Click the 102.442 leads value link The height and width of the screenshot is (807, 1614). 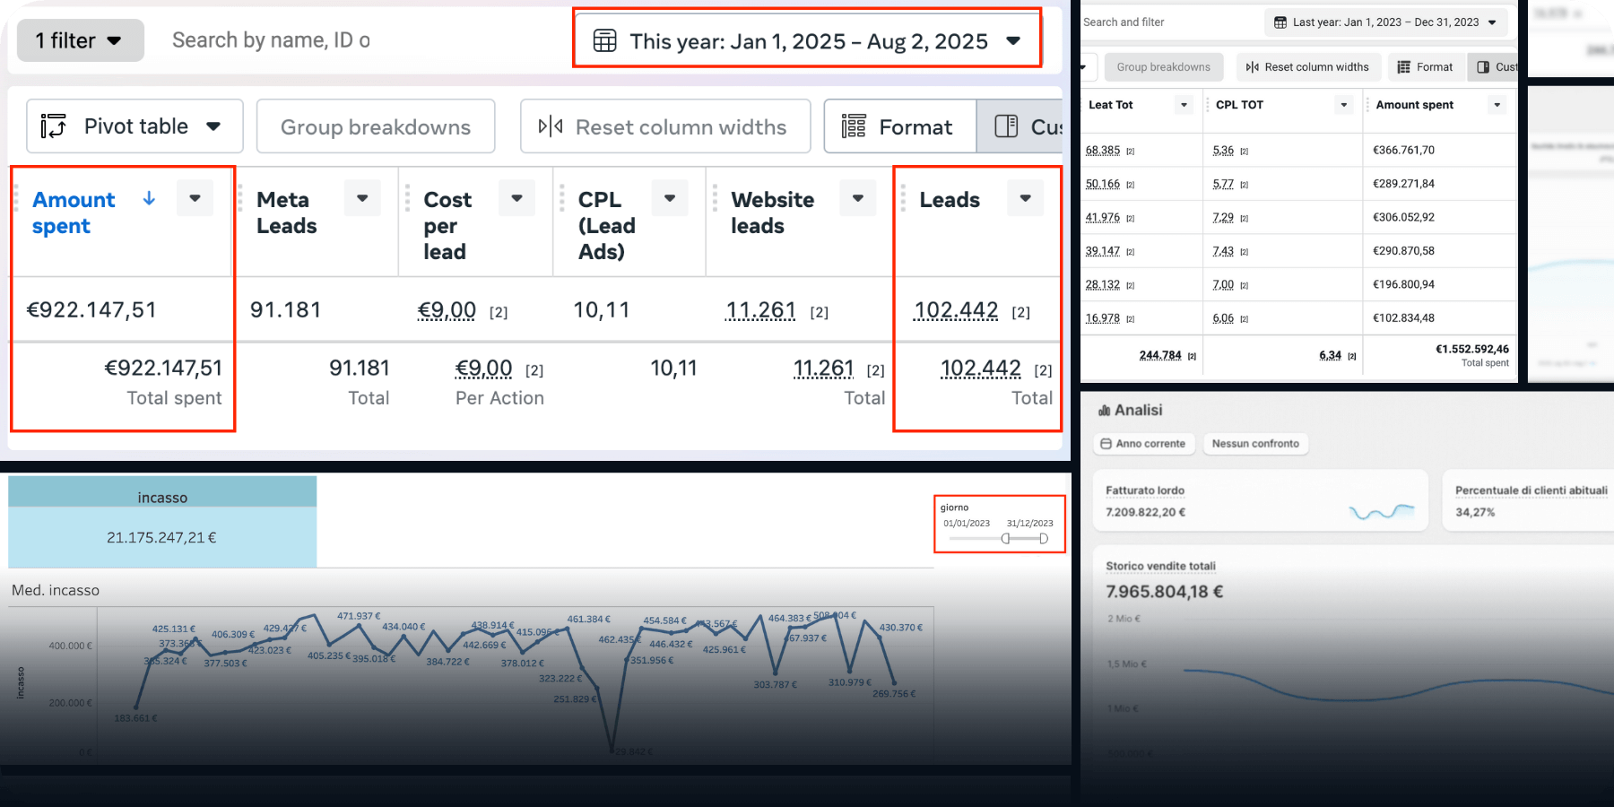[x=956, y=310]
